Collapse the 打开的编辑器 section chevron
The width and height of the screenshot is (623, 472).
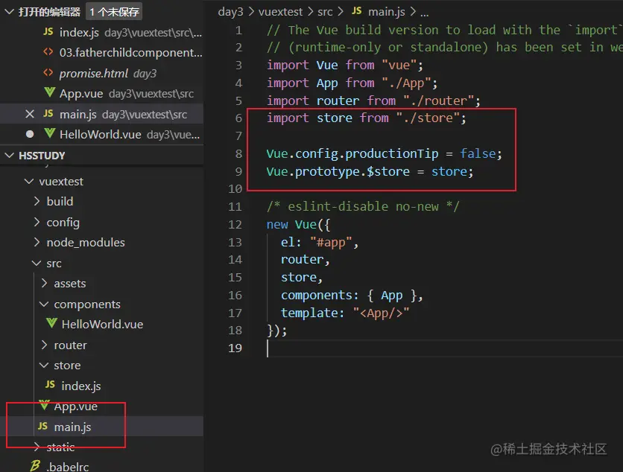click(x=9, y=12)
